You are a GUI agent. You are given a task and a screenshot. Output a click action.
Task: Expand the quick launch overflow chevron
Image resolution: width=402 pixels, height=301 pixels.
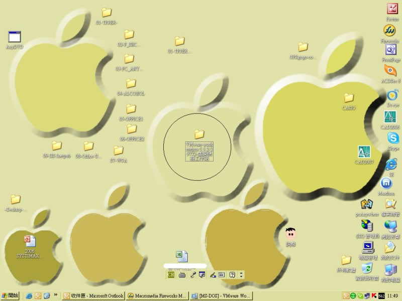coord(55,295)
